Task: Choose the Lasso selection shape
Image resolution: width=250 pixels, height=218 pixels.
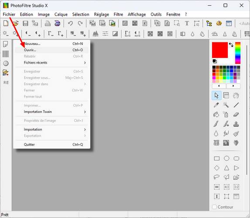Action: coord(216,177)
